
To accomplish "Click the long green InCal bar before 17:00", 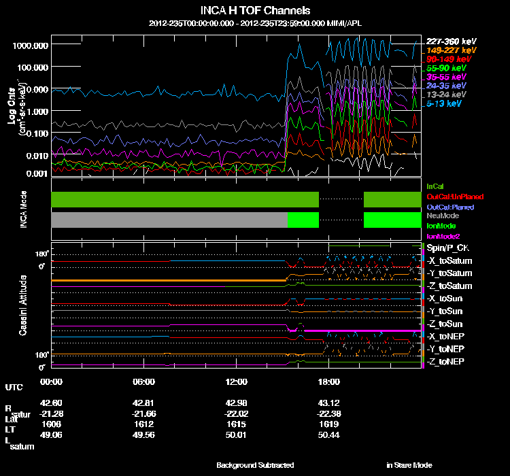I will 185,199.
